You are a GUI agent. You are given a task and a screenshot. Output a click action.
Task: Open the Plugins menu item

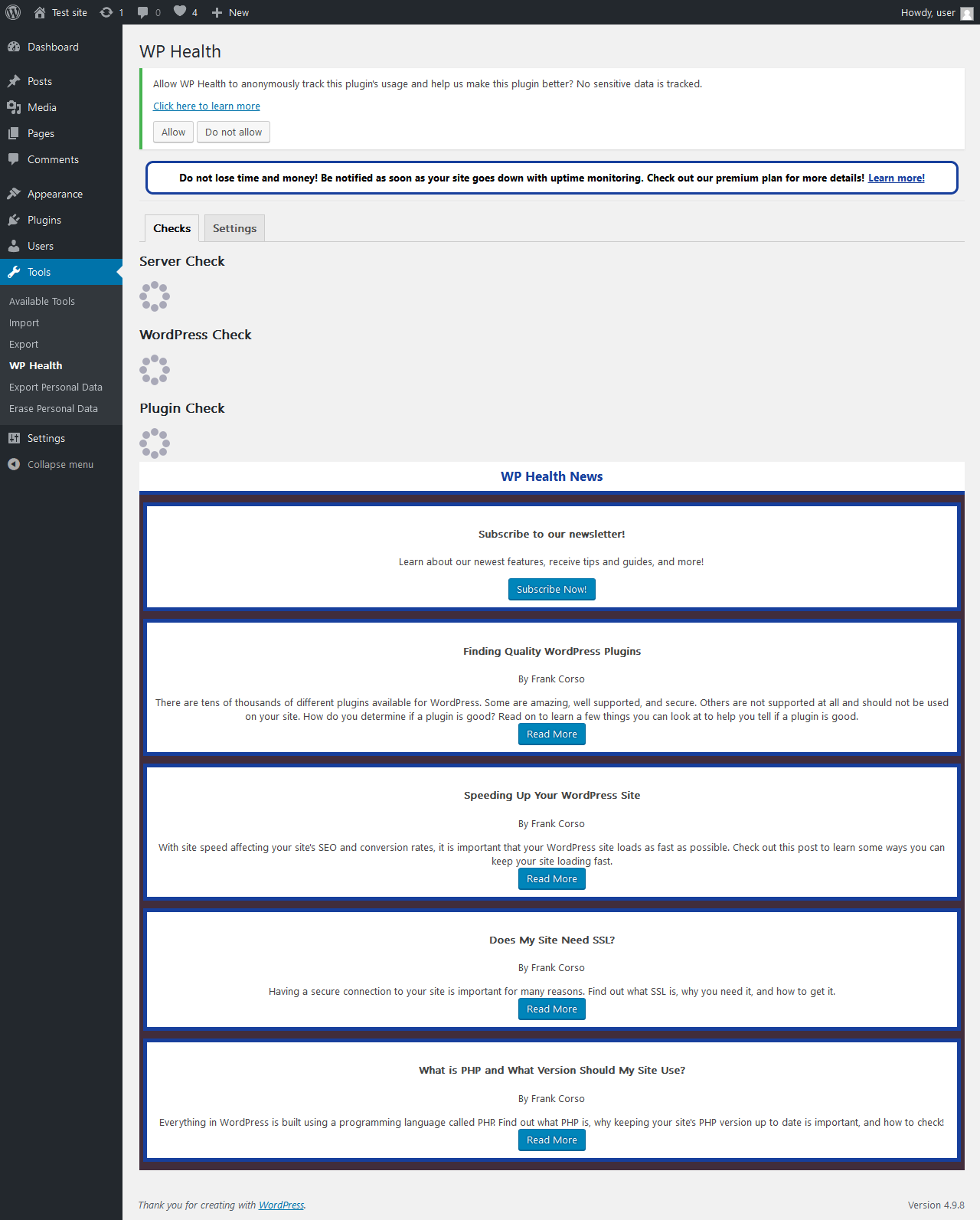[61, 220]
